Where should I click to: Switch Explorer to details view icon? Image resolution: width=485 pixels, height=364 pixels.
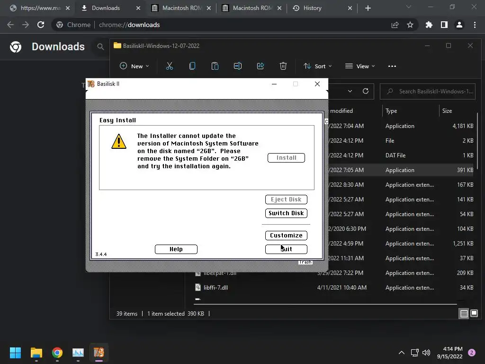[464, 314]
